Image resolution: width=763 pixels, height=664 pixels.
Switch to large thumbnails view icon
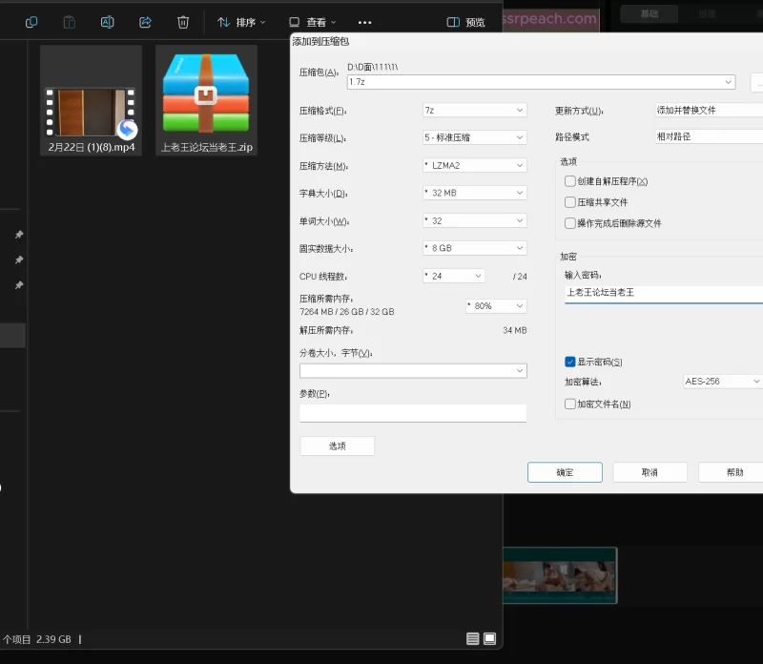point(490,638)
